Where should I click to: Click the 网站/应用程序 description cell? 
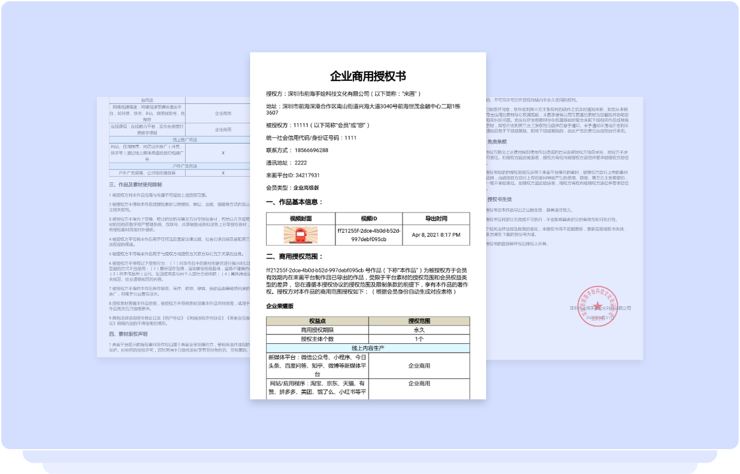pos(317,389)
